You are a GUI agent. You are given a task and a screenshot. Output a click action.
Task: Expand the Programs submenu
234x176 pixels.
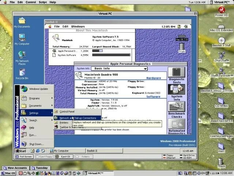click(37, 98)
